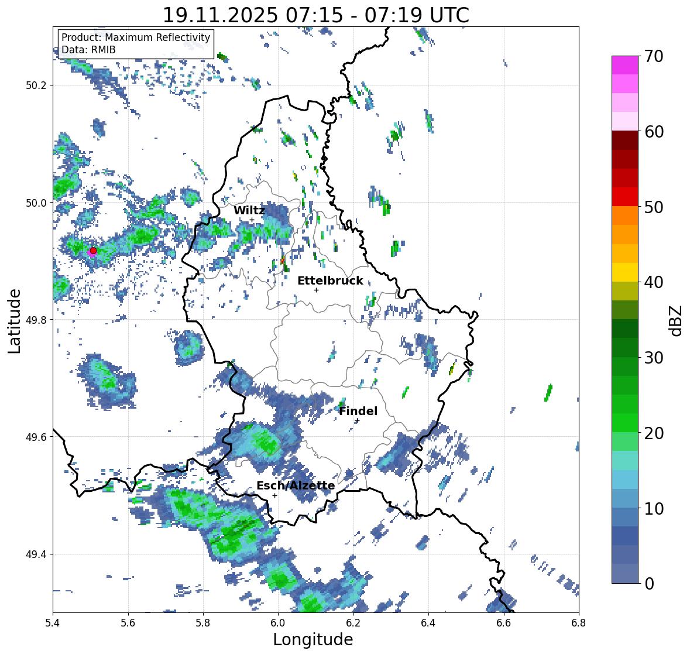690x654 pixels.
Task: Click the cross marker below Wiltz label
Action: tap(252, 220)
